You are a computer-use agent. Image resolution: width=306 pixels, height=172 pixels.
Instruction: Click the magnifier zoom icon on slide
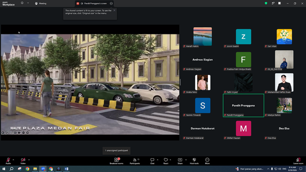click(11, 133)
